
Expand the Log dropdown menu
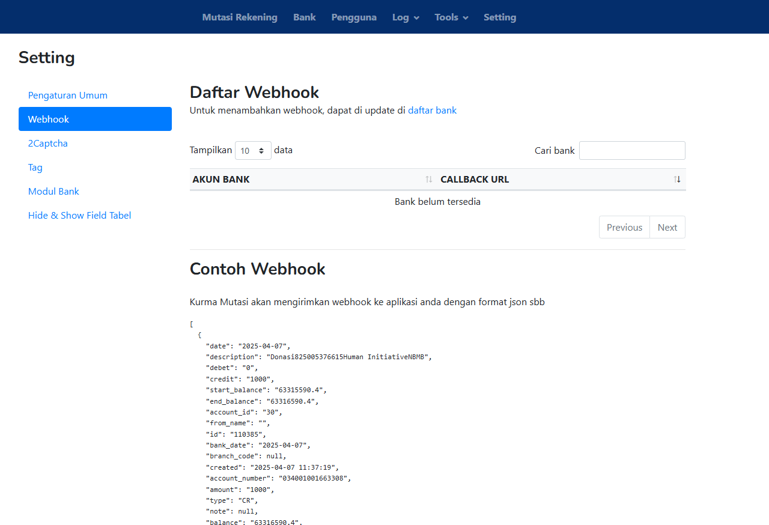click(406, 17)
